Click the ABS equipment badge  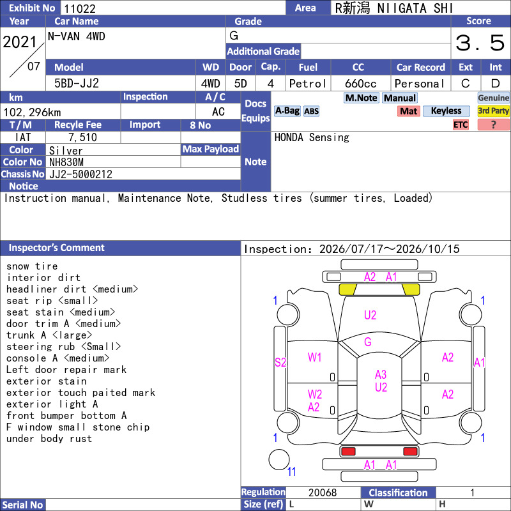pos(311,111)
